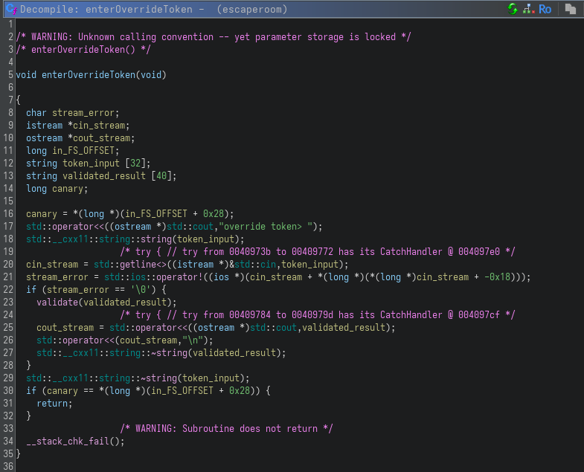Click 'std::getline<>' call on line 20

(x=130, y=265)
